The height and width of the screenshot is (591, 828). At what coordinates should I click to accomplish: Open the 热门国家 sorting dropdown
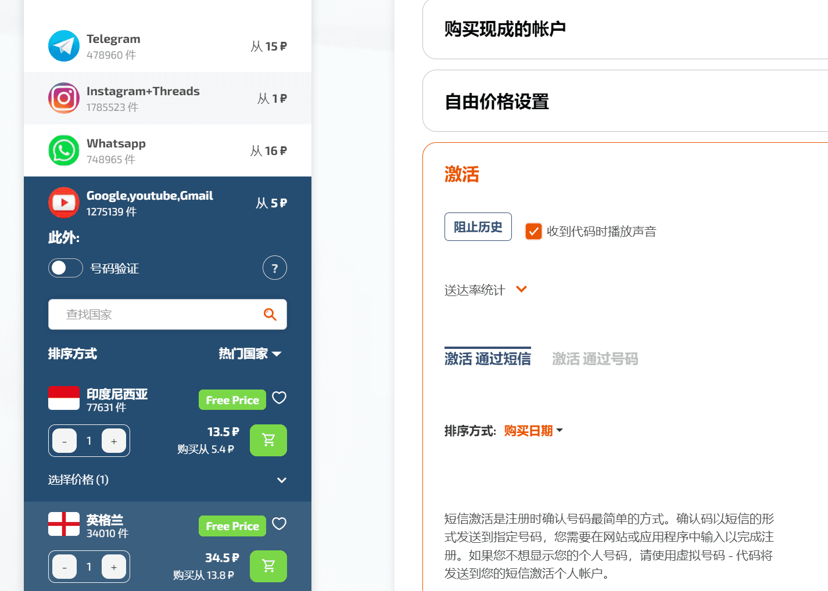pos(250,354)
